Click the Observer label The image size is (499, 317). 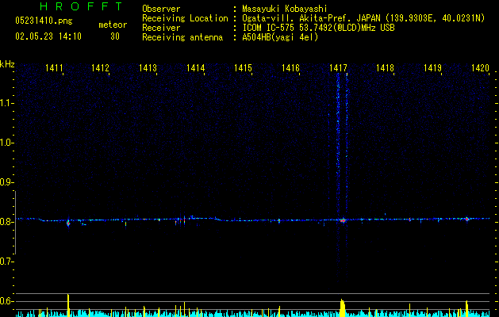(161, 9)
